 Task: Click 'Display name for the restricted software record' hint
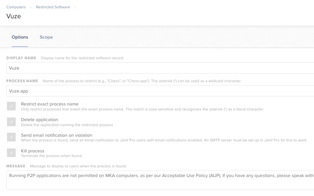pos(82,58)
